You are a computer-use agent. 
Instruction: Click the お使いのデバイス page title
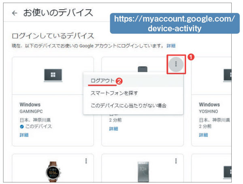point(58,13)
